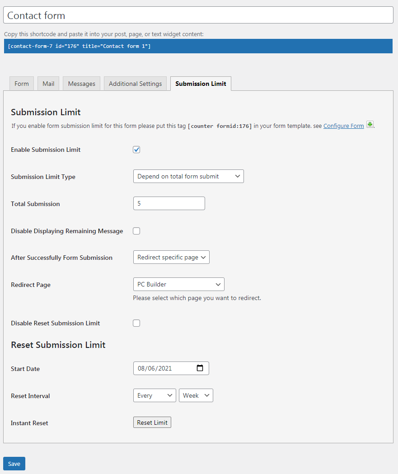Image resolution: width=398 pixels, height=474 pixels.
Task: Check the Disable Reset Submission Limit box
Action: pyautogui.click(x=136, y=323)
